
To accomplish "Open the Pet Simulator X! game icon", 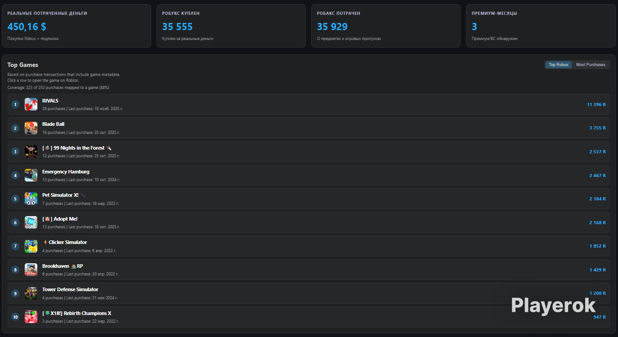I will point(31,199).
